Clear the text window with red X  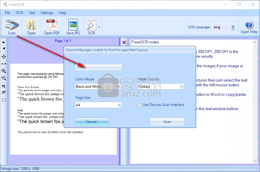coord(124,42)
